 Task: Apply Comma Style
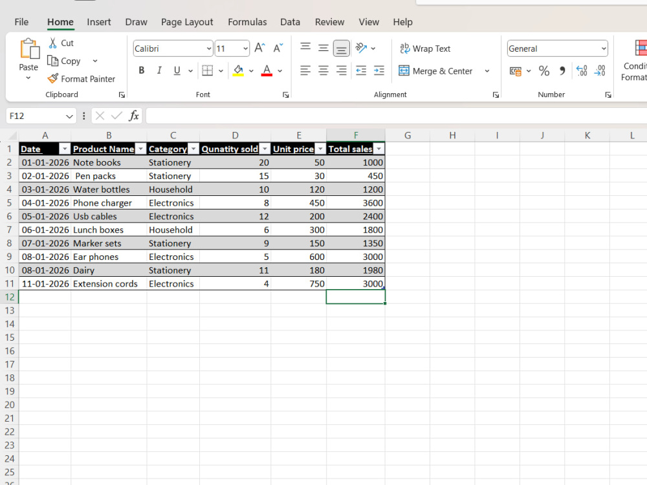click(x=562, y=71)
